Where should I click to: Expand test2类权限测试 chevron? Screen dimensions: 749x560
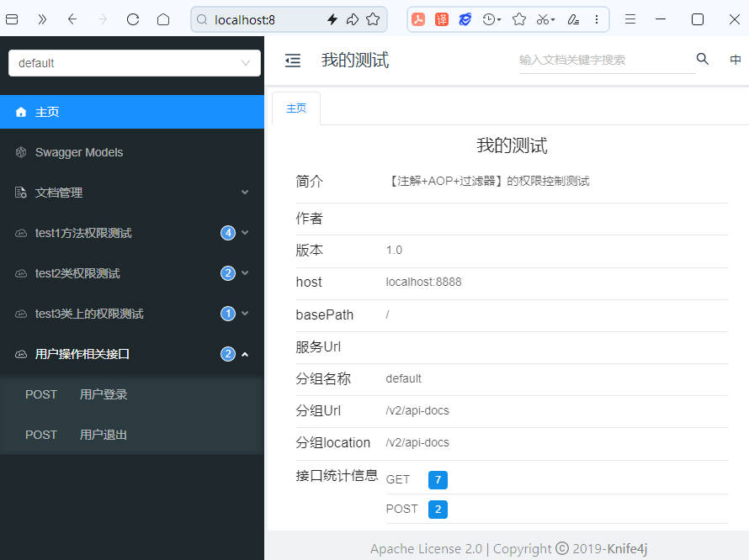(x=245, y=273)
